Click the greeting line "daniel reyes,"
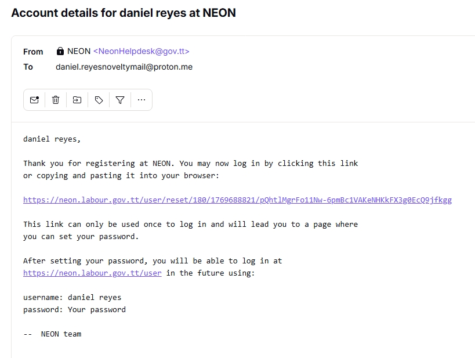Image resolution: width=475 pixels, height=358 pixels. coord(52,139)
